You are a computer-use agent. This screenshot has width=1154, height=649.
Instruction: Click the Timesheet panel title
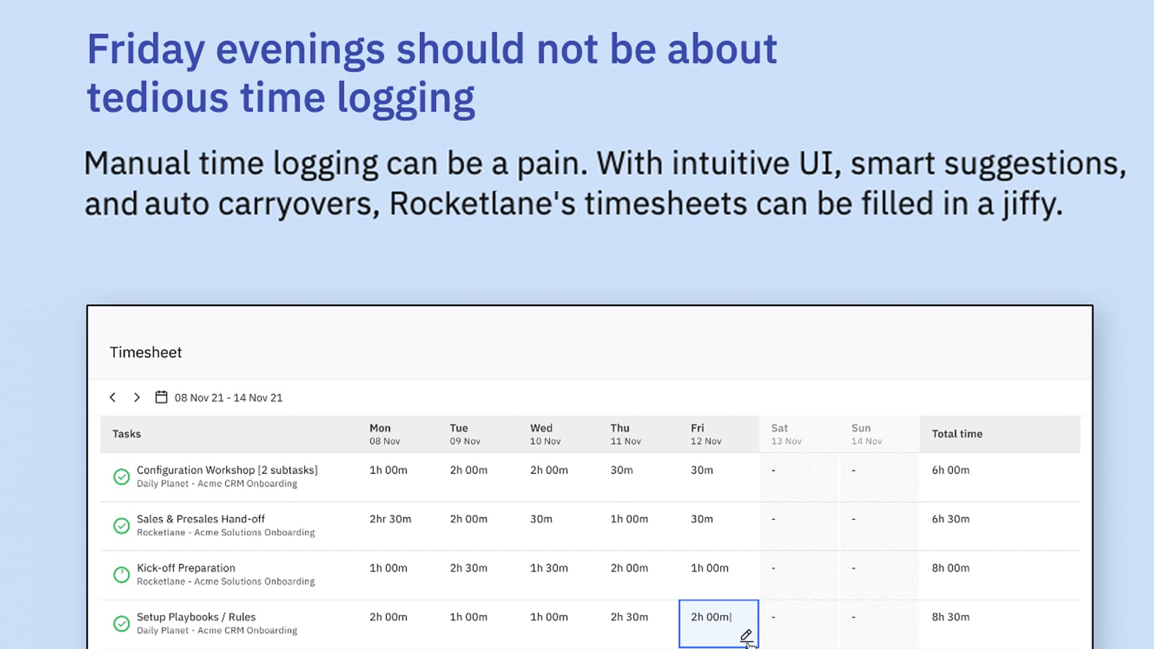145,352
